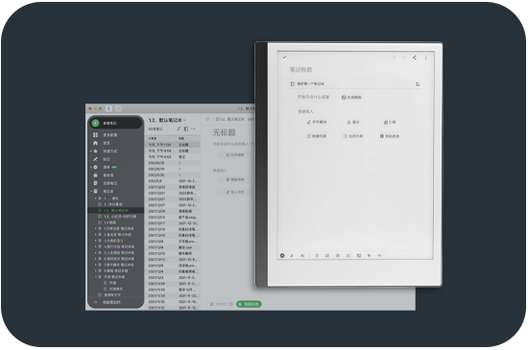Expand the notebook stack with gift emoji
Screen dimensions: 528x350
click(x=95, y=241)
